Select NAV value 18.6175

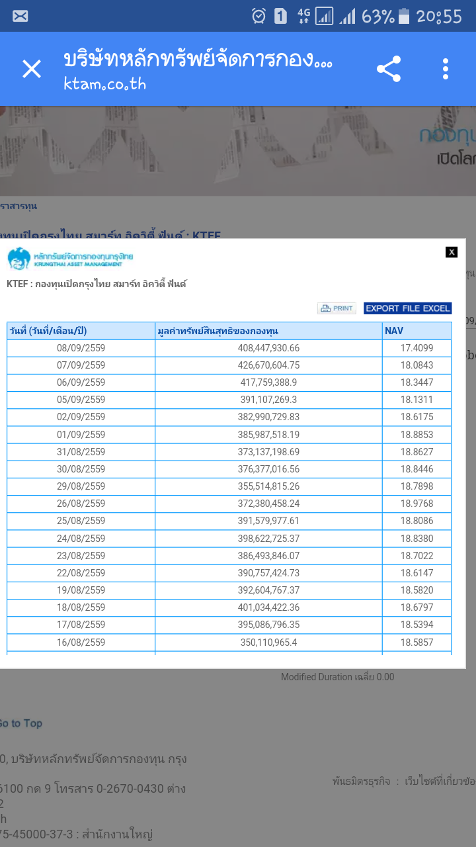tap(417, 417)
